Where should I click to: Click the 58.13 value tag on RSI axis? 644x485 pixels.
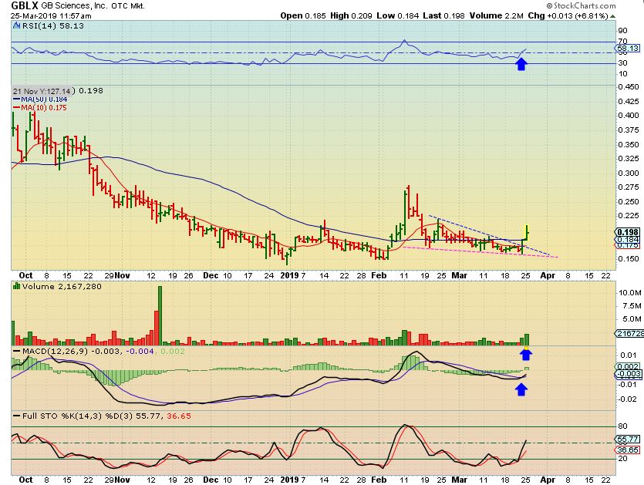click(x=628, y=49)
